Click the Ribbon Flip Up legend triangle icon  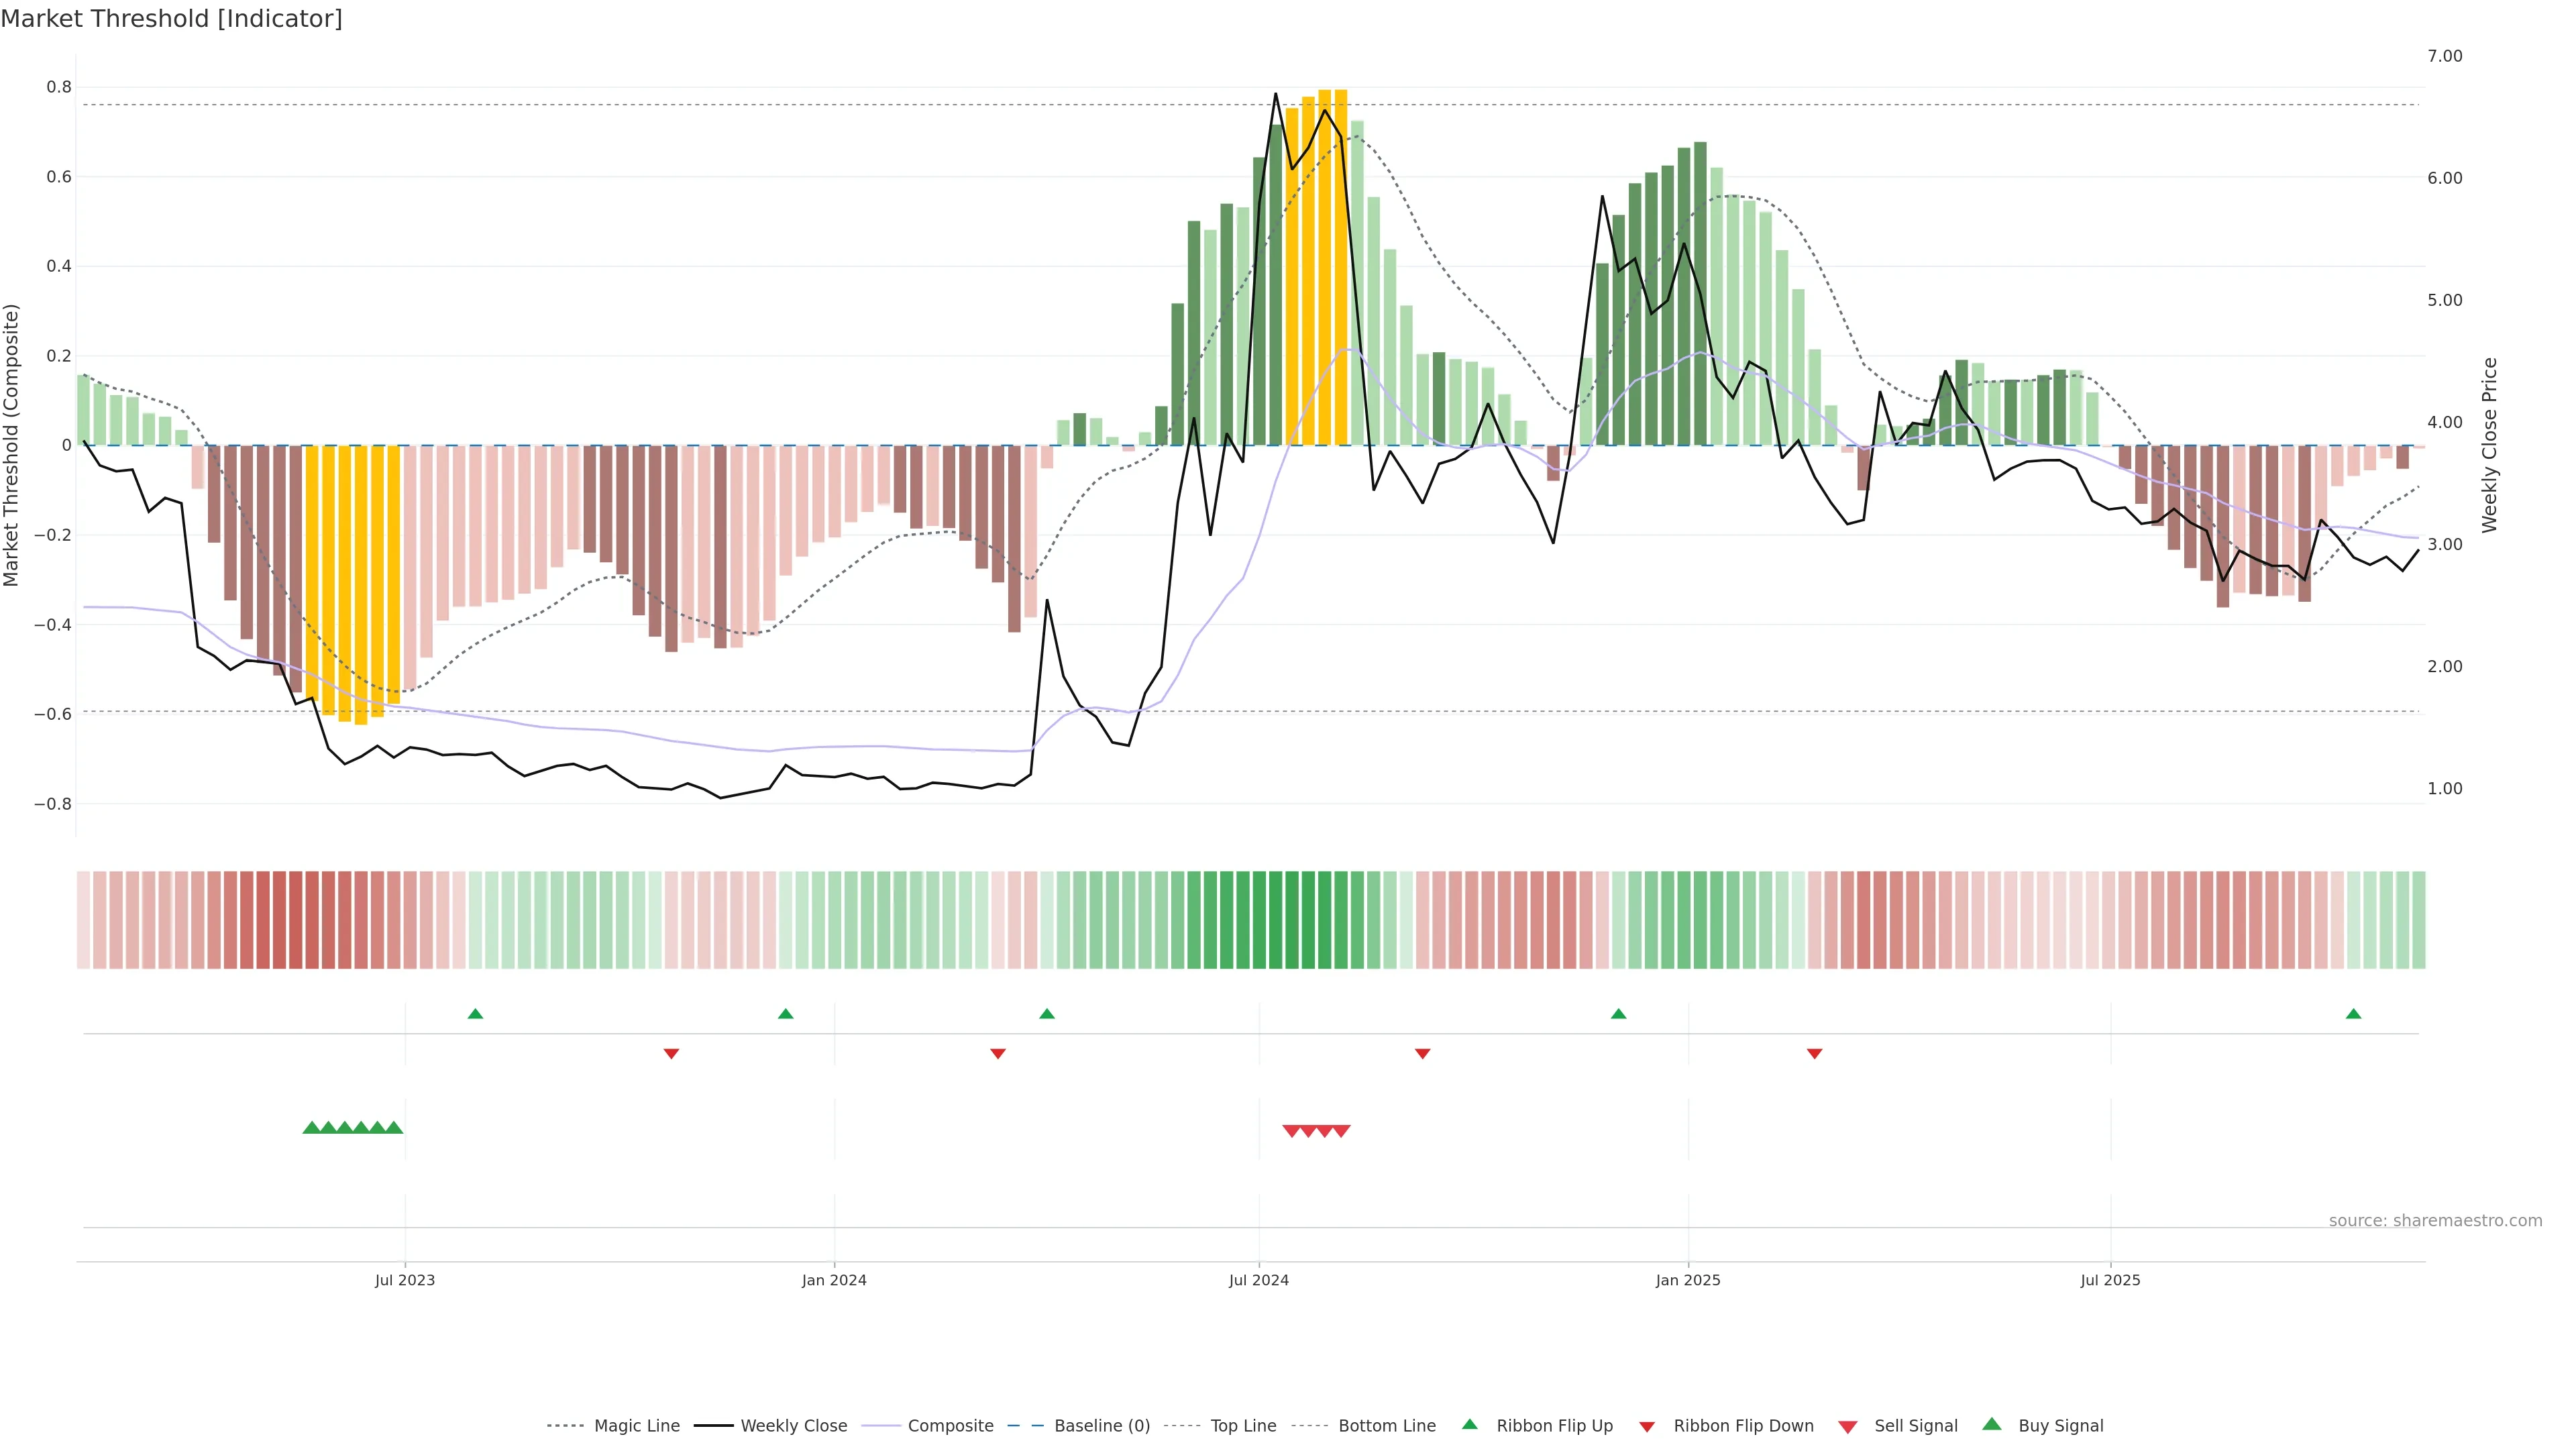coord(1469,1424)
